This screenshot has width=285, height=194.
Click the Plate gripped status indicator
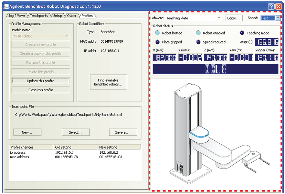tap(157, 42)
